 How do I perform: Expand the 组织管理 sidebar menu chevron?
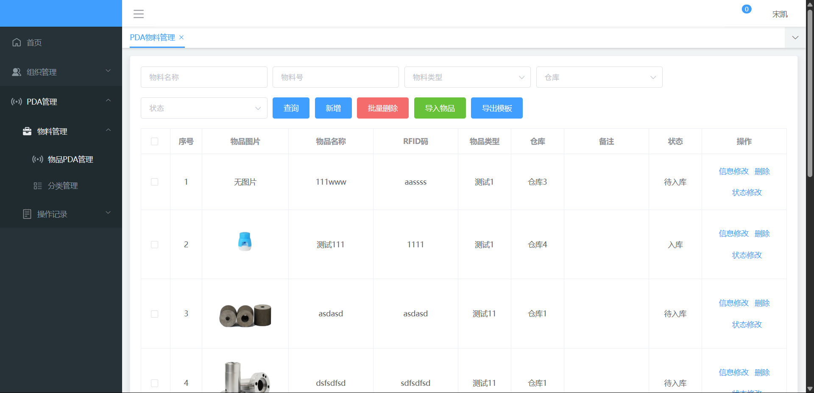108,71
